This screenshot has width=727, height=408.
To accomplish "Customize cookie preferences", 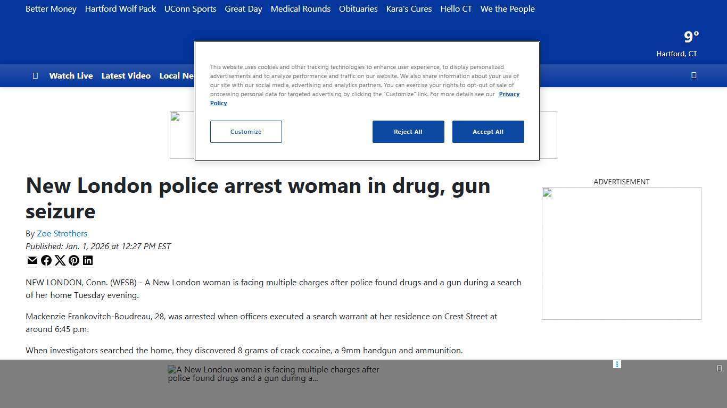I will (246, 131).
